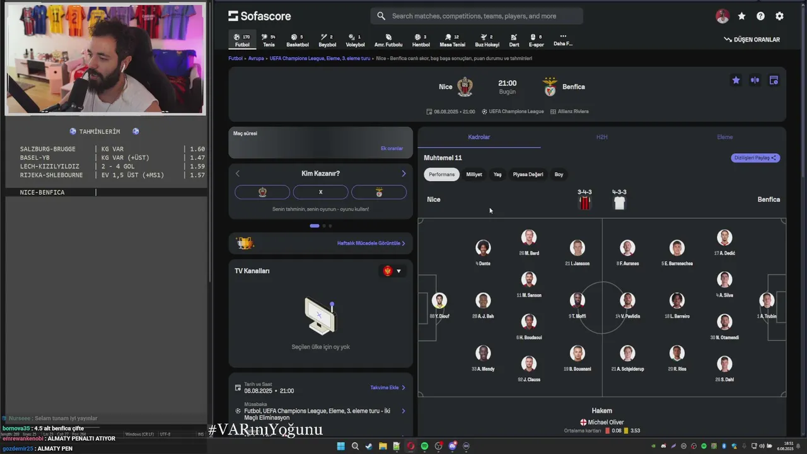Viewport: 807px width, 454px height.
Task: Open the weekly challenge trophy icon
Action: [x=245, y=243]
